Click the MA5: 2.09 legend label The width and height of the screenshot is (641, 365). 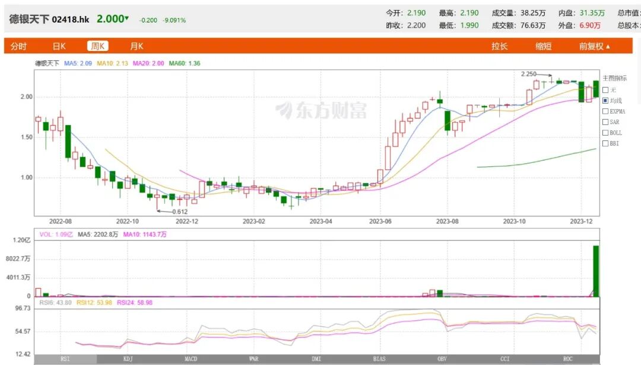(x=78, y=63)
